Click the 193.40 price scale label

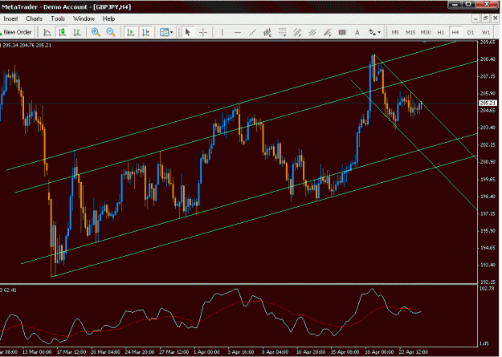pos(488,265)
